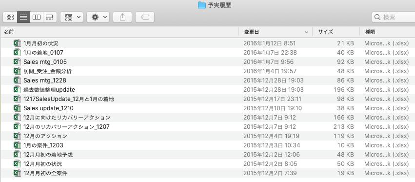Viewport: 415px width, 182px height.
Task: Click Excel icon of 1217SalesUpdate_12月と1月の着地
Action: point(17,99)
